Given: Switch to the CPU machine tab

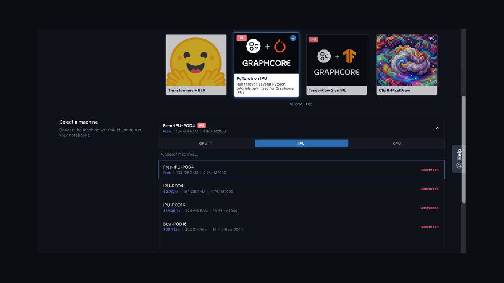Looking at the screenshot, I should [x=396, y=143].
